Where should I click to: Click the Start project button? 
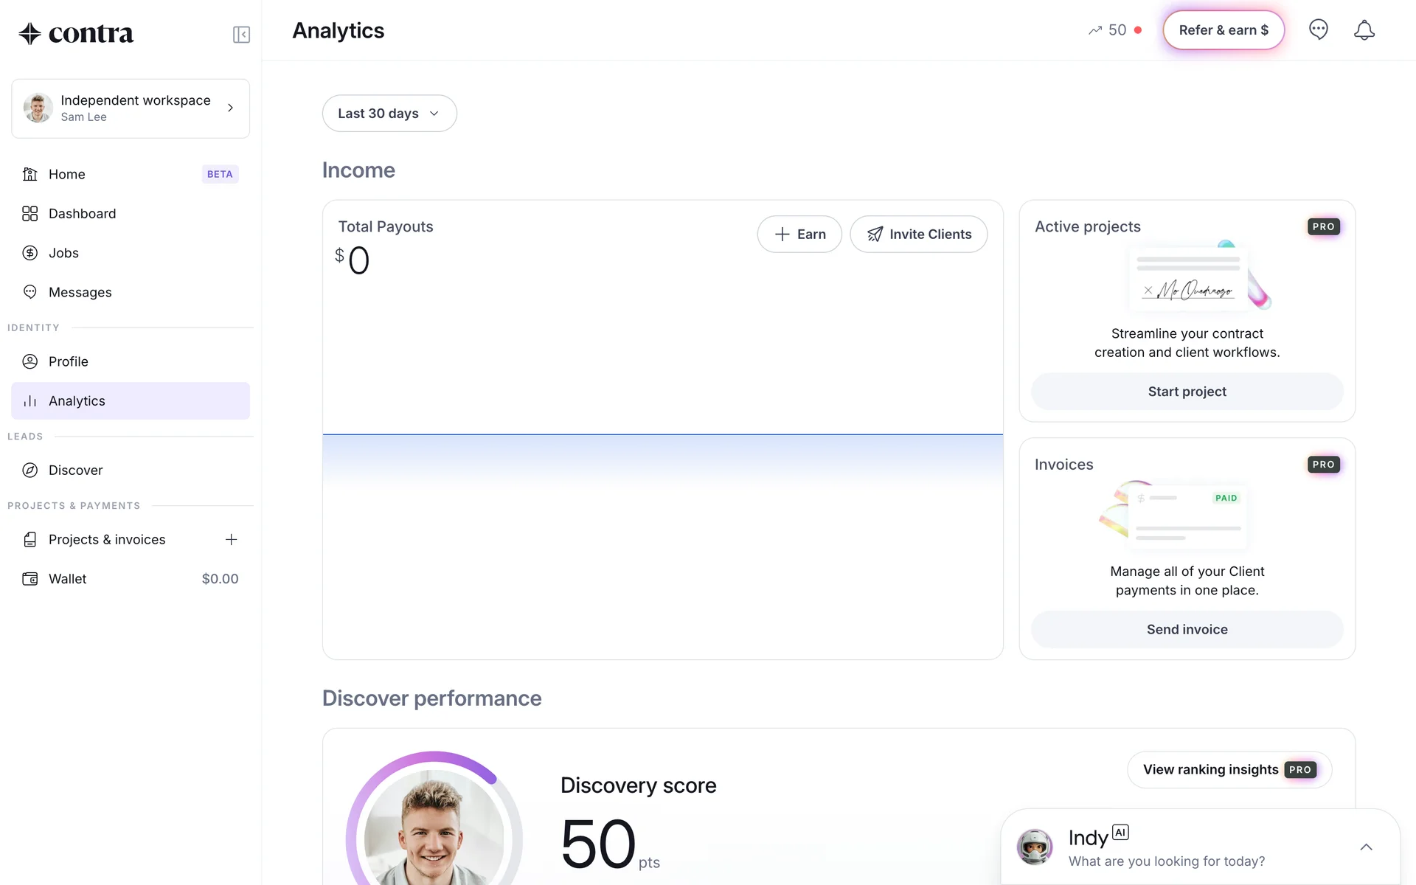pos(1186,392)
